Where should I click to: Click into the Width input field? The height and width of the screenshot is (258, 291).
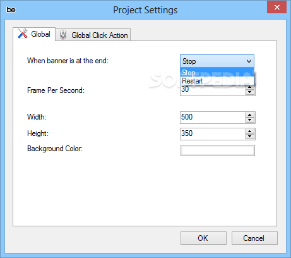pyautogui.click(x=213, y=118)
